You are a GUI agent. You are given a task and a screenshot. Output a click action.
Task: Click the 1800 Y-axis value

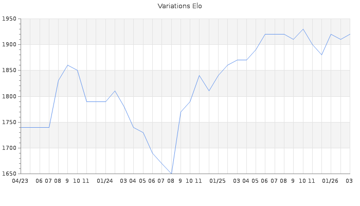click(10, 96)
